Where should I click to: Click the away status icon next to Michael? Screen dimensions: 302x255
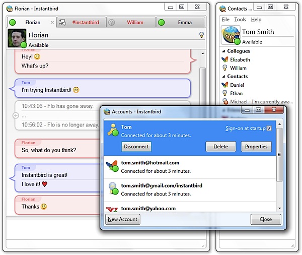click(x=225, y=101)
